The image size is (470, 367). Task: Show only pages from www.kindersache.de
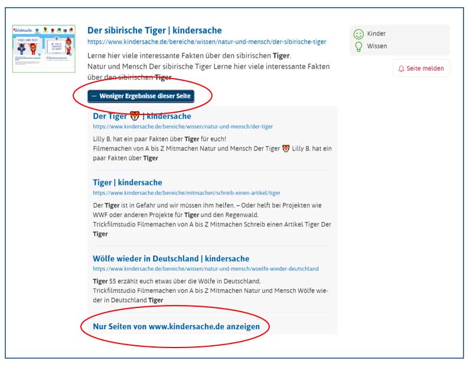(176, 326)
